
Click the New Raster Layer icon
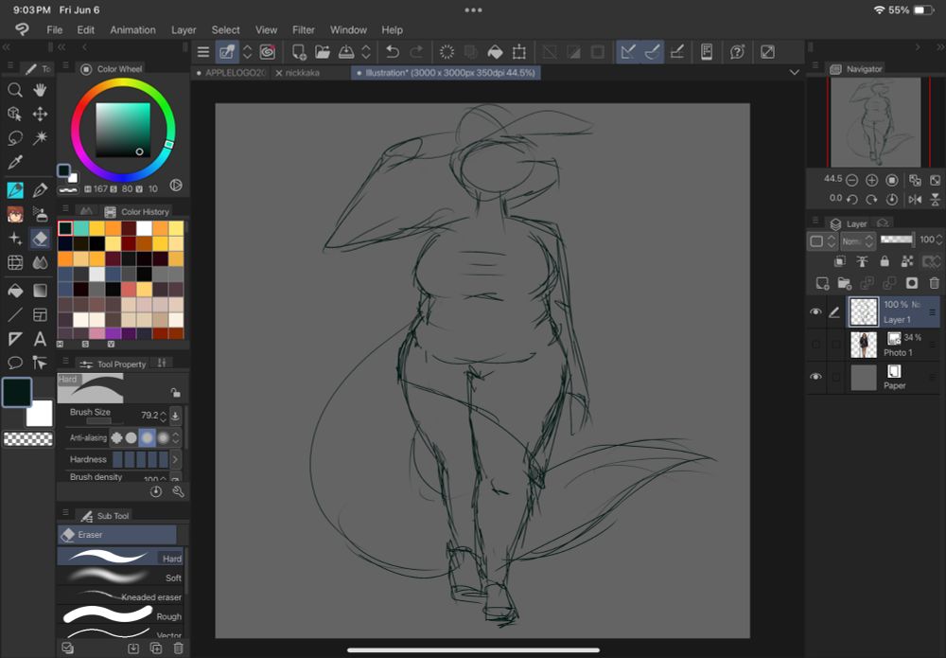[822, 283]
